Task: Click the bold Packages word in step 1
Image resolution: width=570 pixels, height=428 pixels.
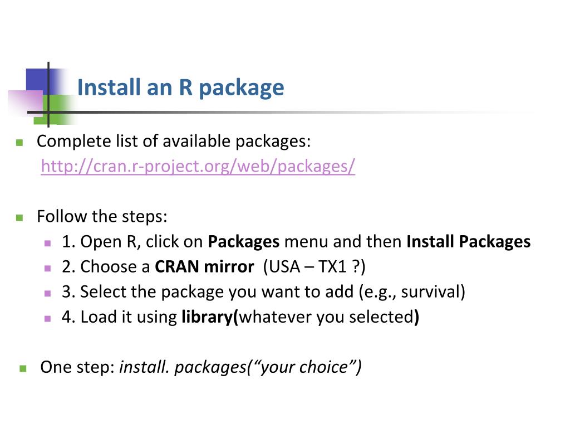Action: pos(244,242)
